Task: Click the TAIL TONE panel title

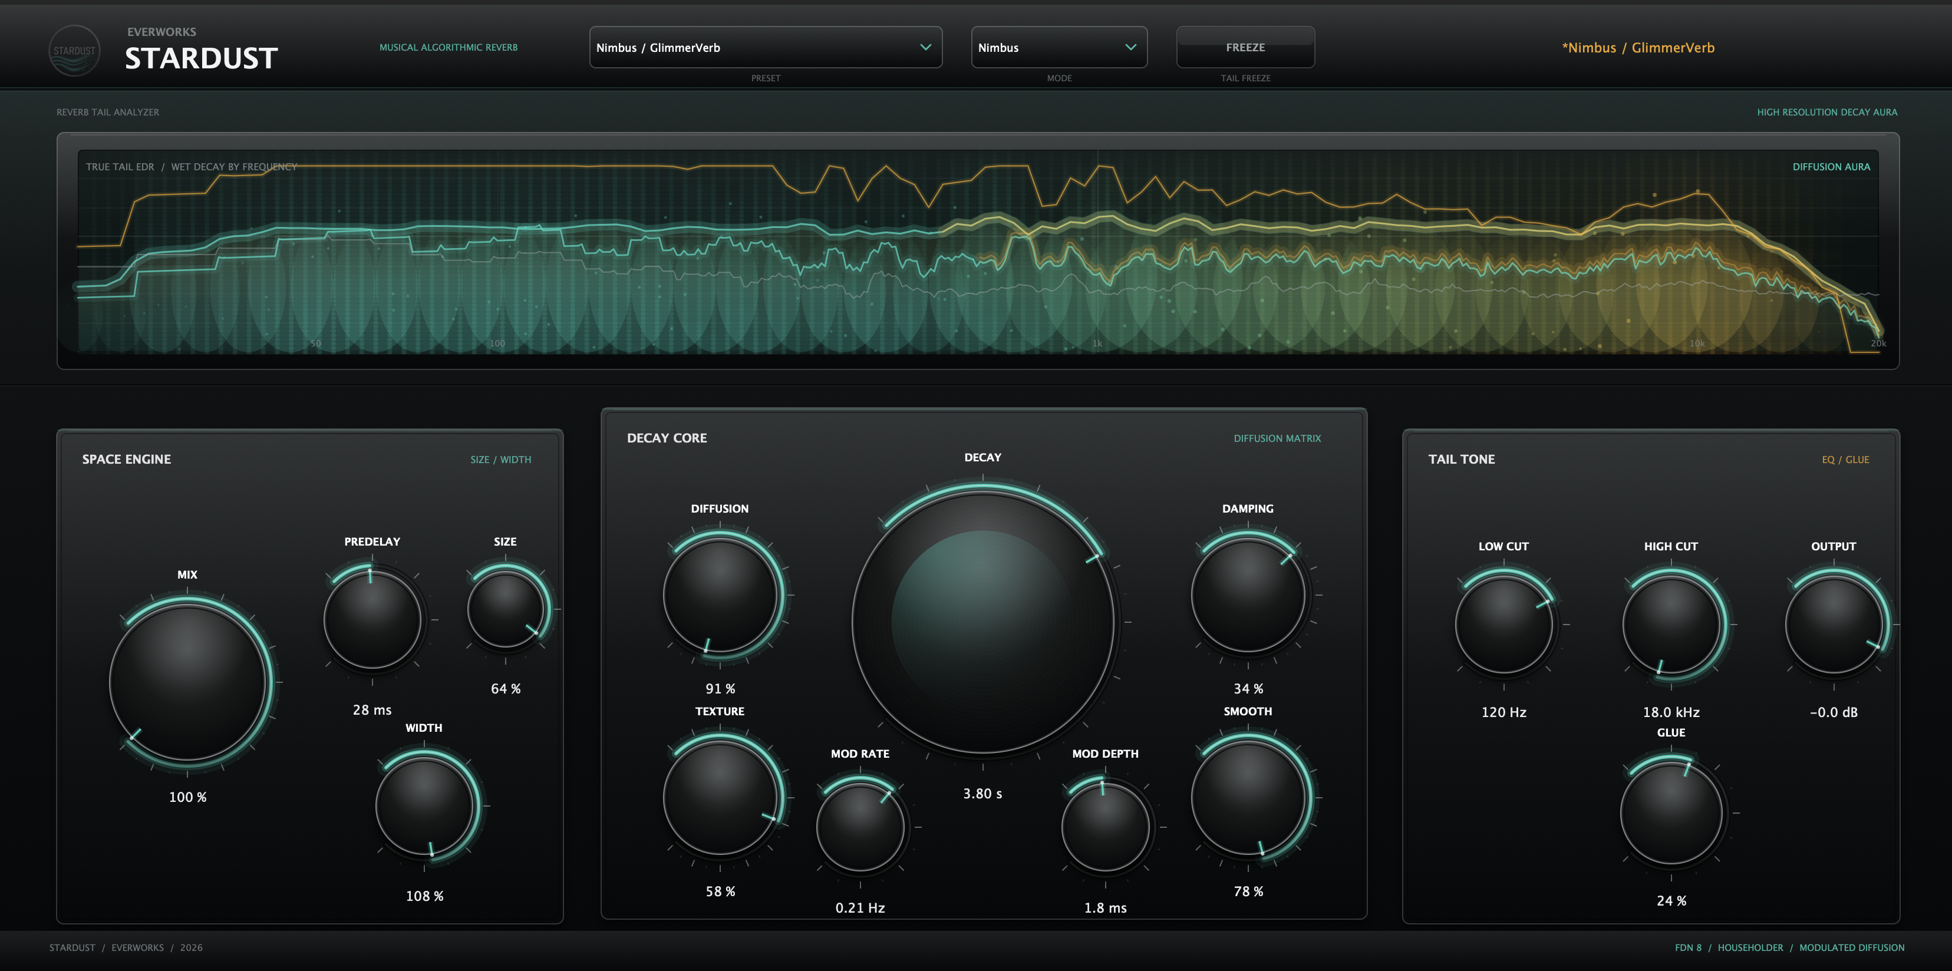Action: coord(1461,459)
